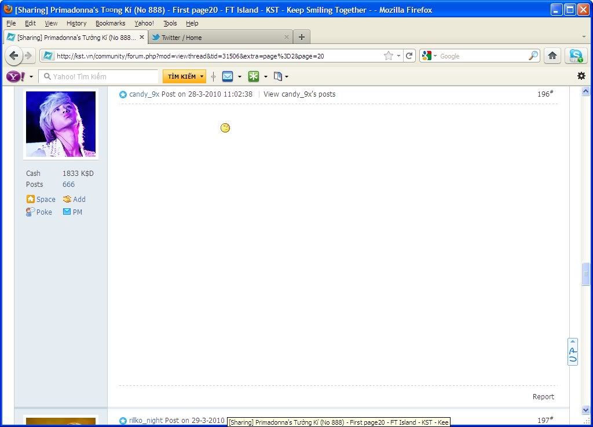Open the View menu
Screen dimensions: 593x427
[x=51, y=23]
